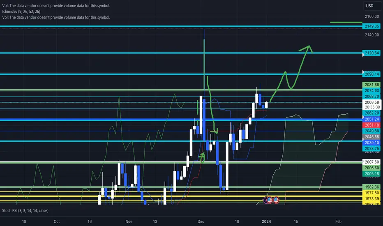Open the US flag event marker next to the purple icon
Image resolution: width=383 pixels, height=226 pixels.
pos(270,200)
